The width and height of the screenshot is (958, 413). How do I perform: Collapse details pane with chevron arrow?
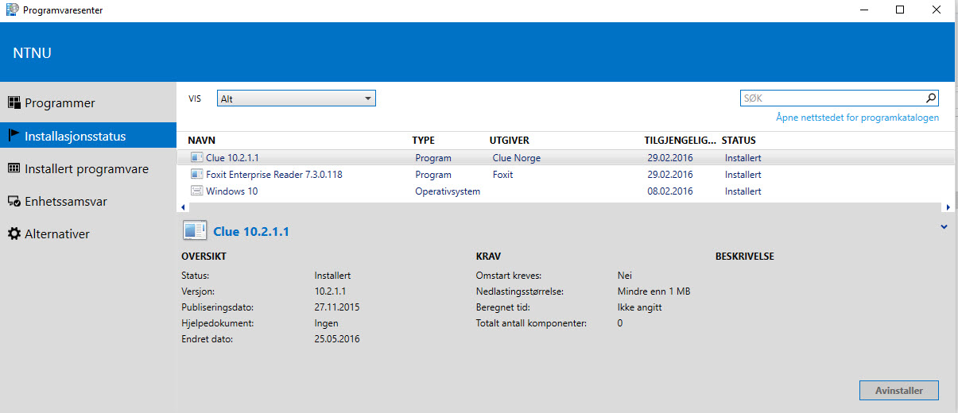(944, 227)
